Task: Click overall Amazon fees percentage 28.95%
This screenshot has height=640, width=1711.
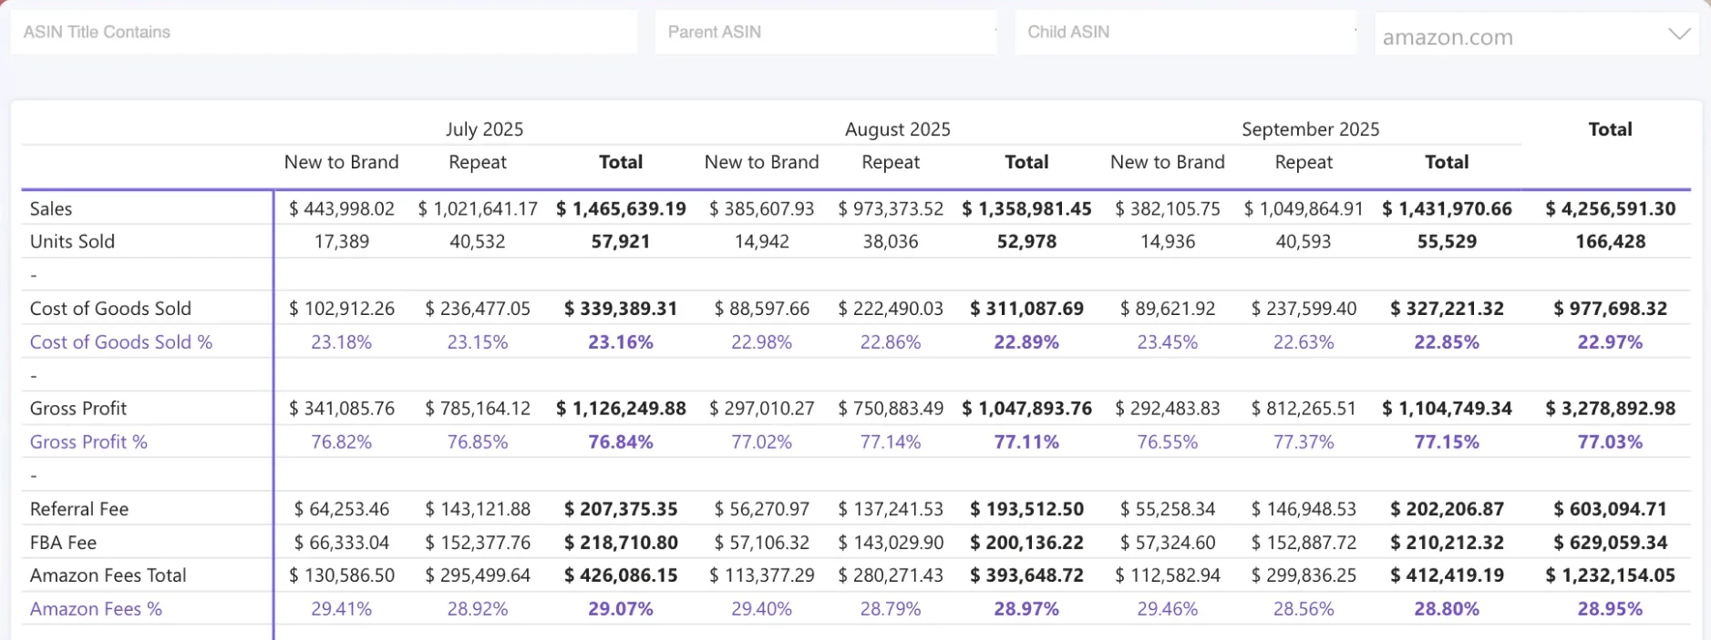Action: coord(1611,609)
